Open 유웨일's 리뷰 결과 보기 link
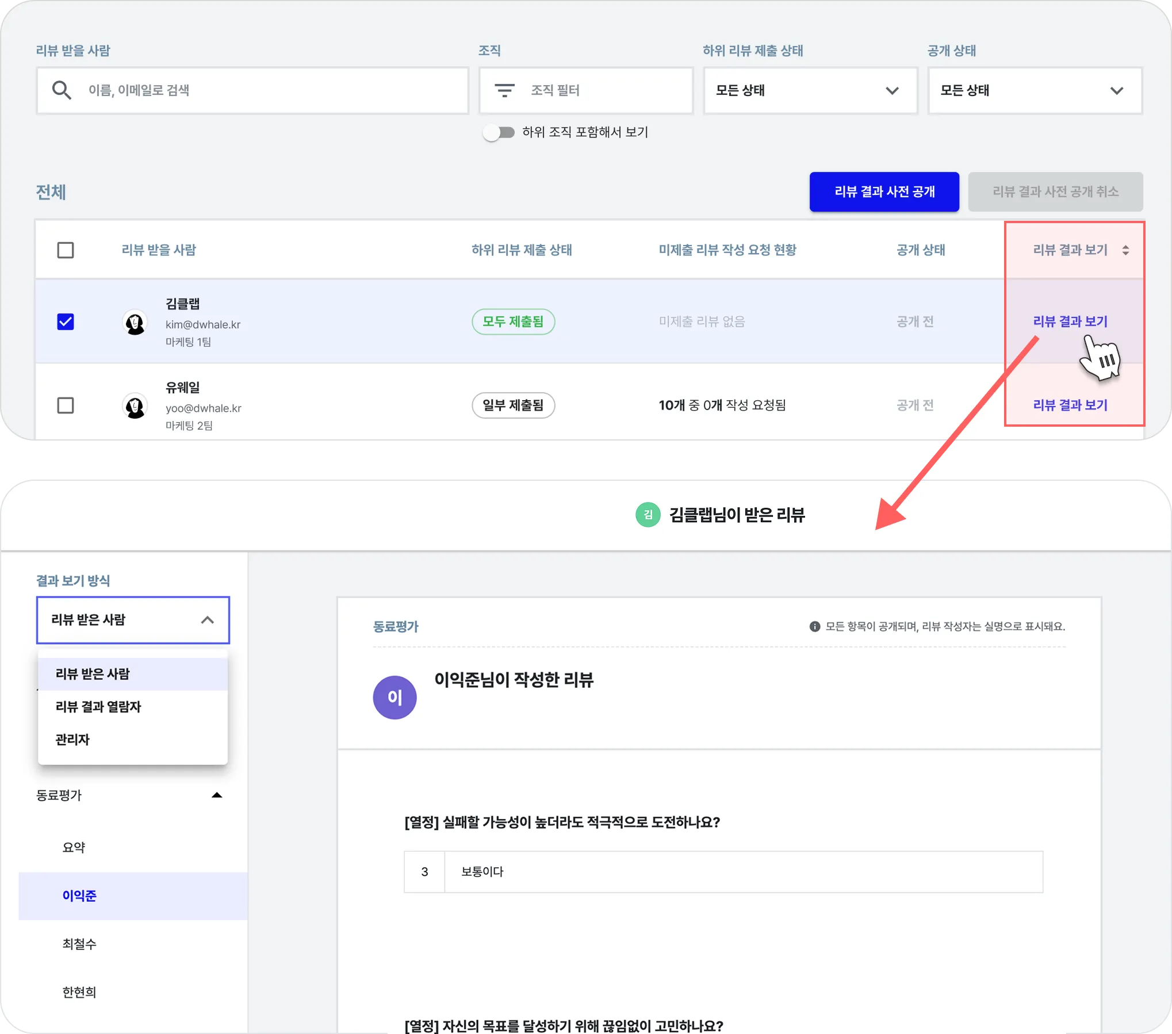Image resolution: width=1172 pixels, height=1034 pixels. (1070, 405)
